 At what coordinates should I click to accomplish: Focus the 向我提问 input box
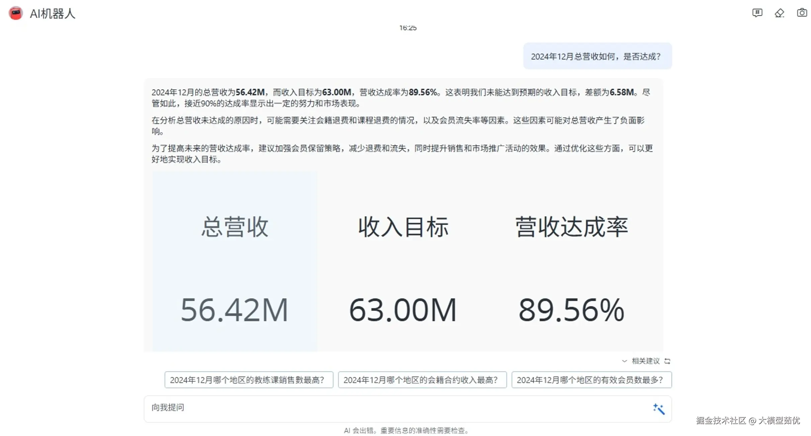click(395, 408)
